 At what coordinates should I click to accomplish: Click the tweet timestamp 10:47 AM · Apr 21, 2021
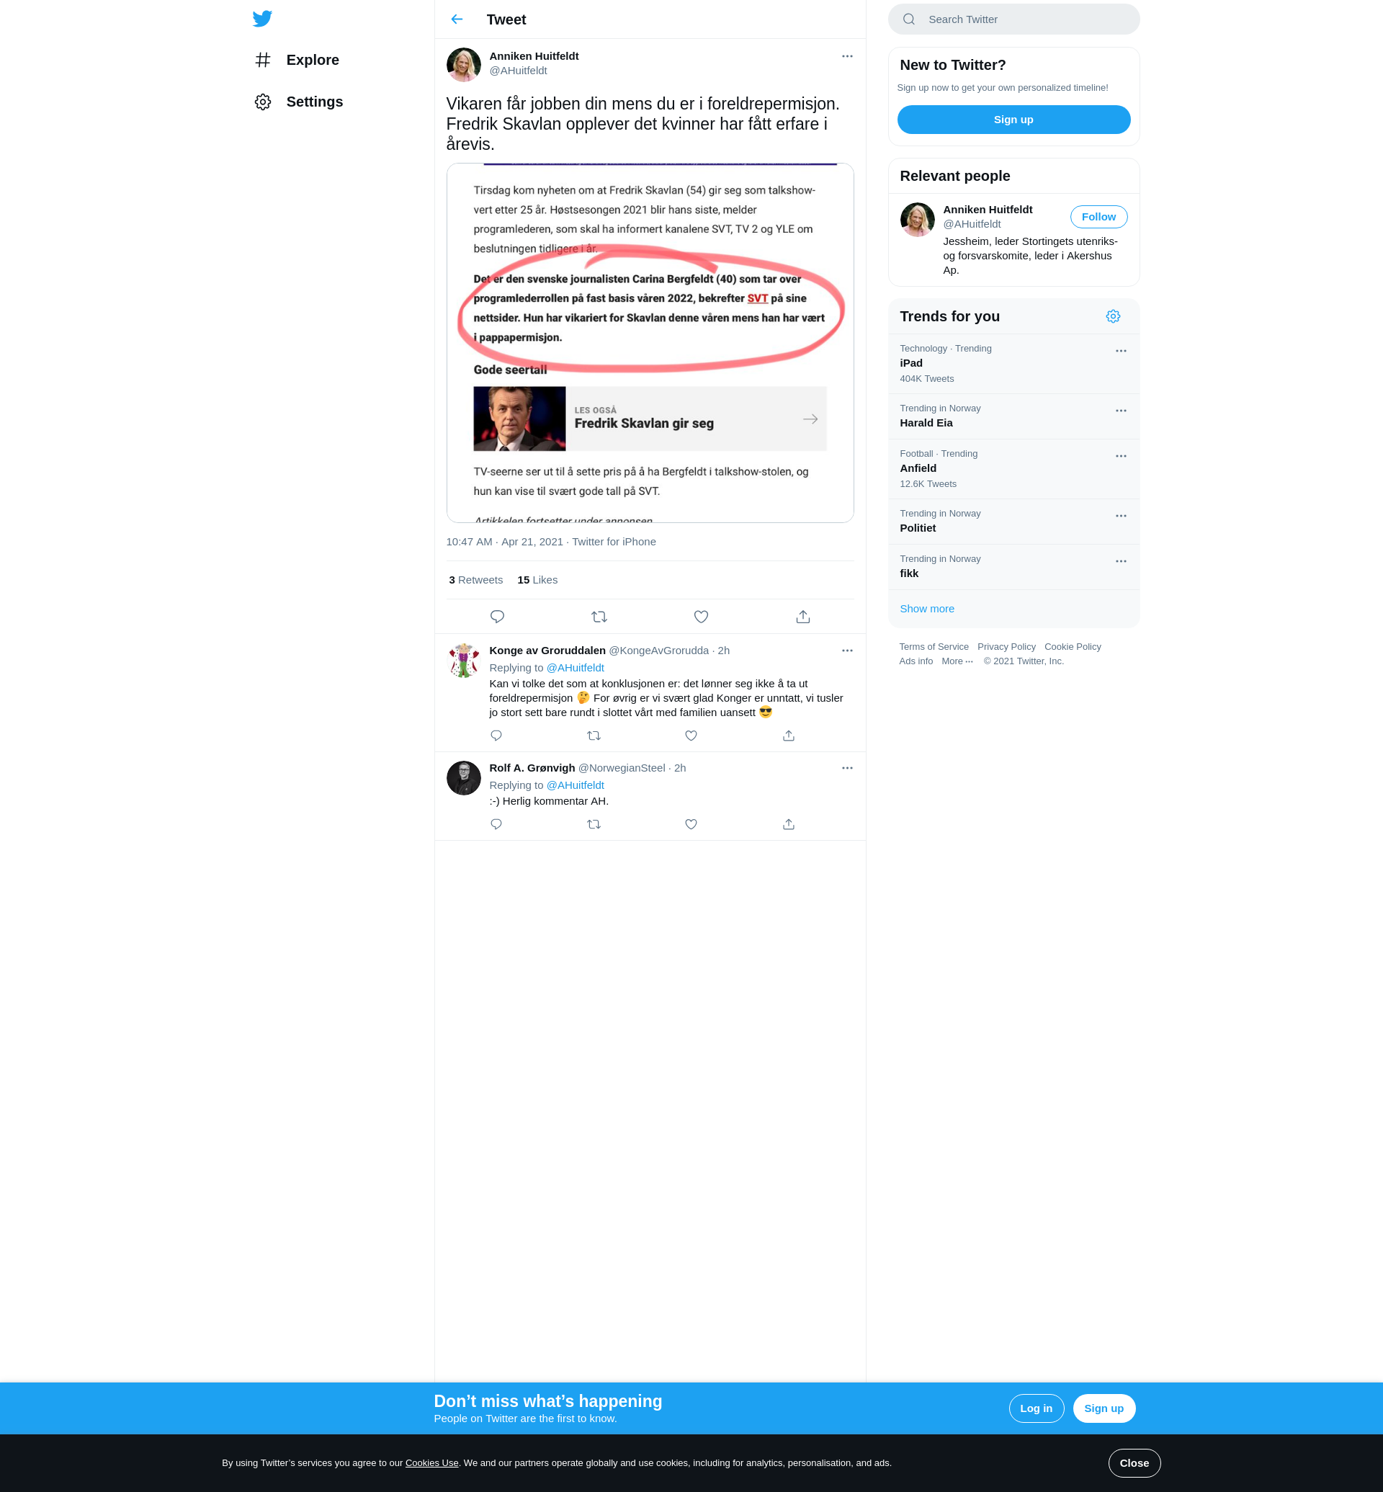504,542
